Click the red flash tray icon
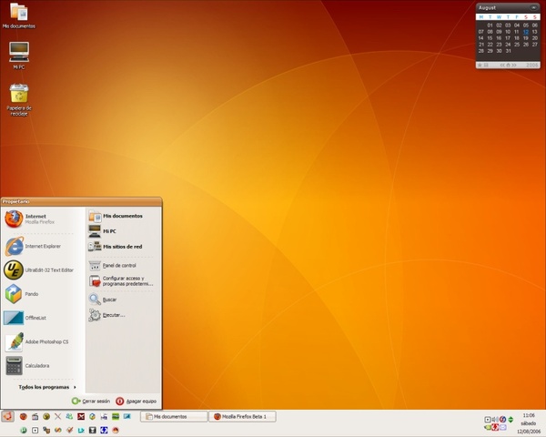This screenshot has height=437, width=546. (495, 427)
